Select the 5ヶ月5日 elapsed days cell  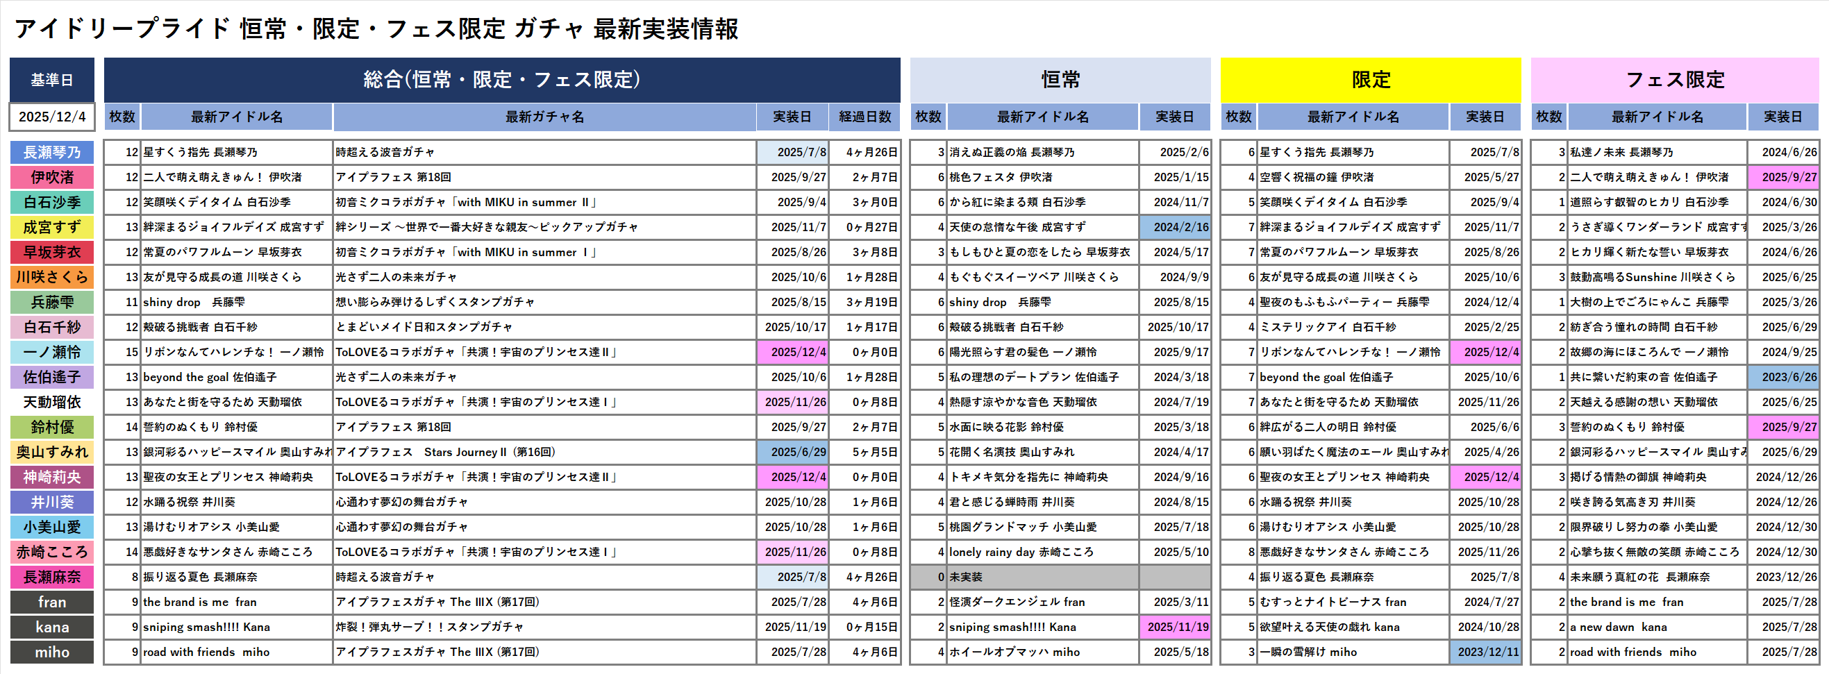click(864, 452)
